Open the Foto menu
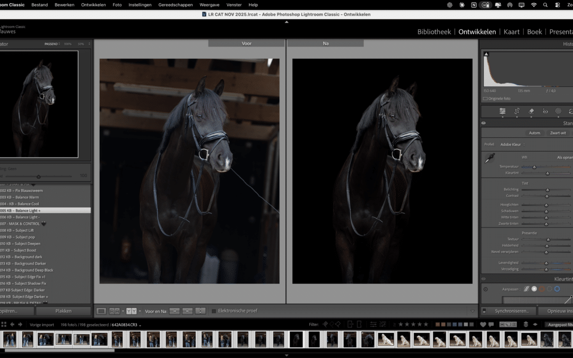The image size is (573, 358). click(x=117, y=4)
